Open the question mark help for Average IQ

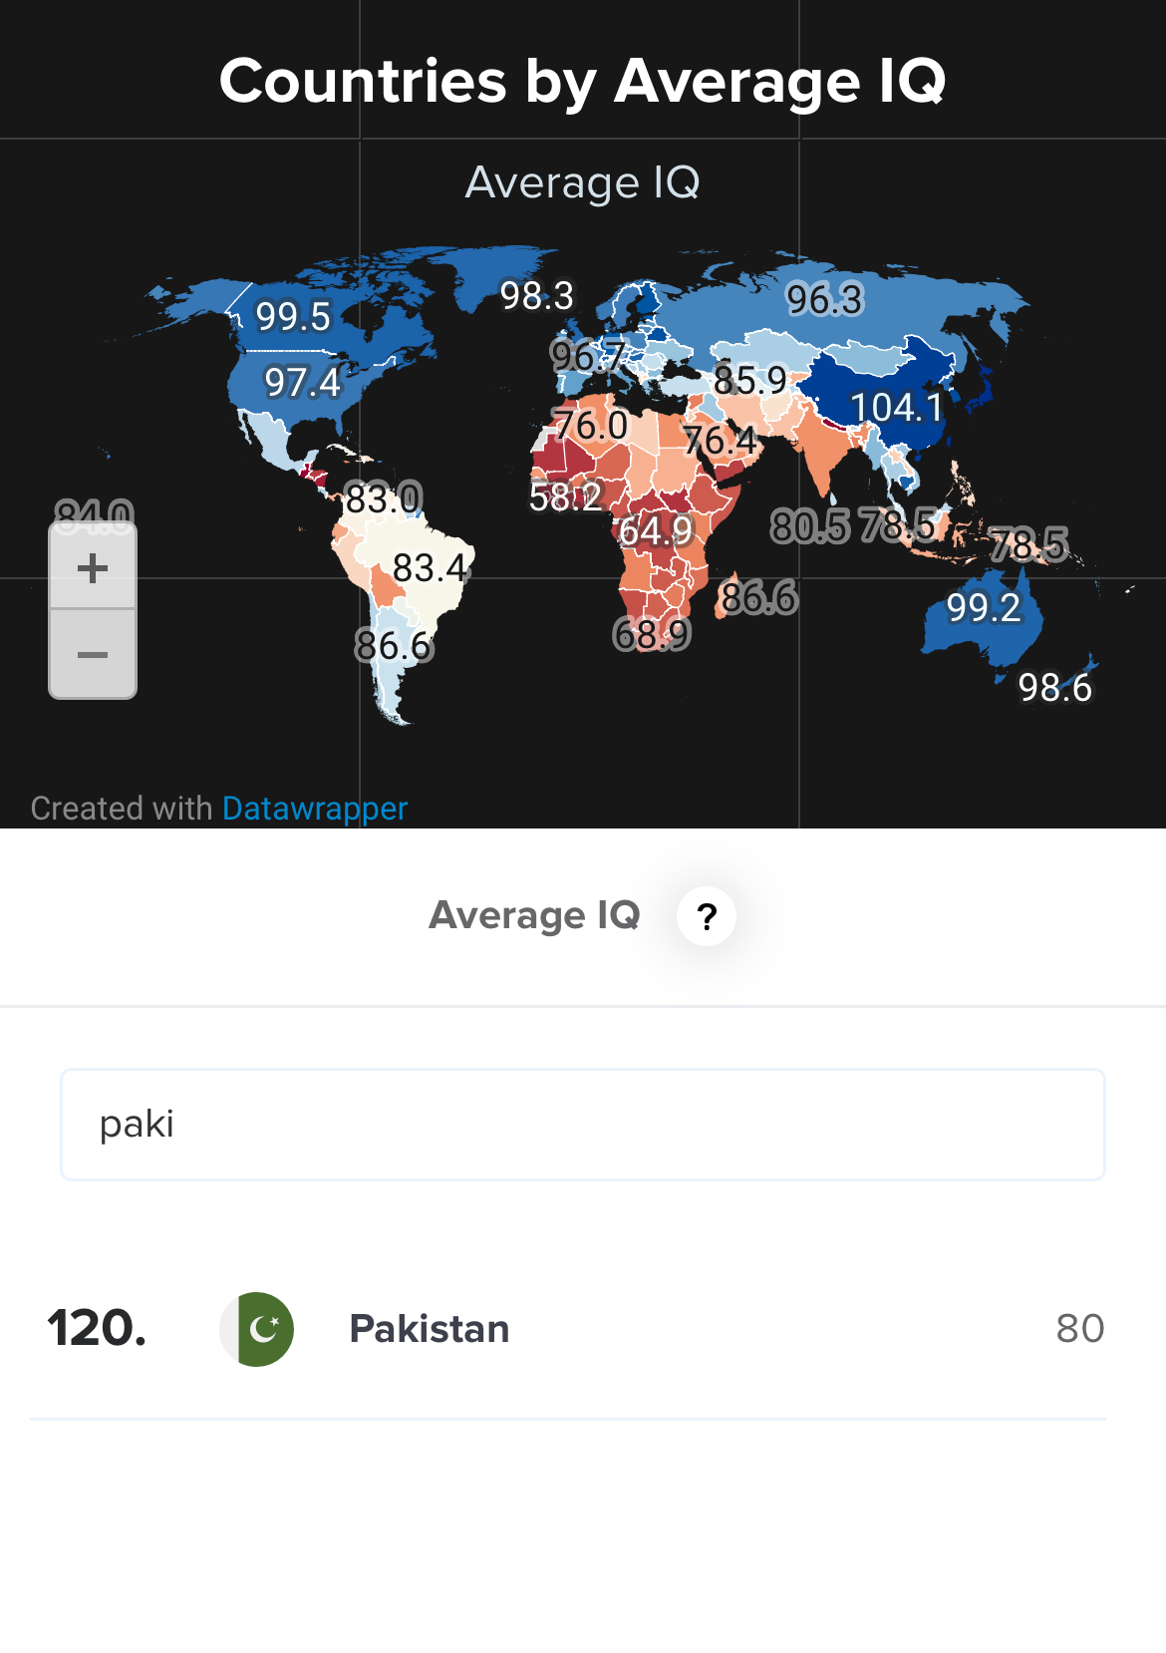pos(706,915)
